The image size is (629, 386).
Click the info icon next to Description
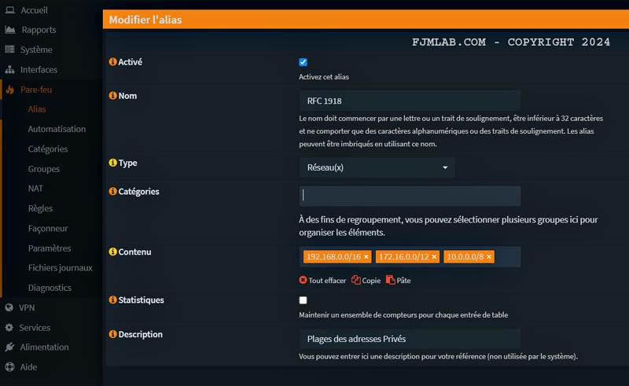tap(112, 335)
